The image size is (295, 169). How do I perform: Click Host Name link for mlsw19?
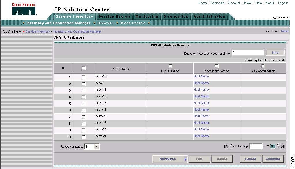coord(201,109)
